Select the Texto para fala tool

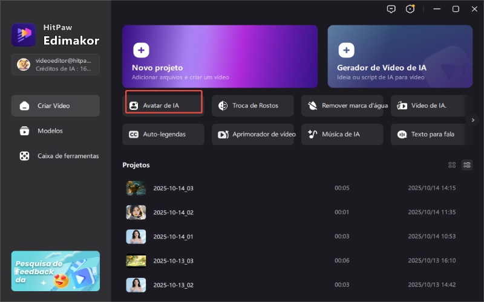[431, 134]
